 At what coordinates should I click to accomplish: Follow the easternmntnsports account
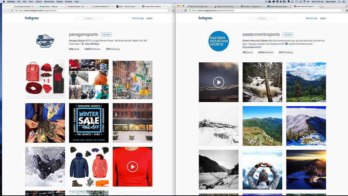click(288, 34)
